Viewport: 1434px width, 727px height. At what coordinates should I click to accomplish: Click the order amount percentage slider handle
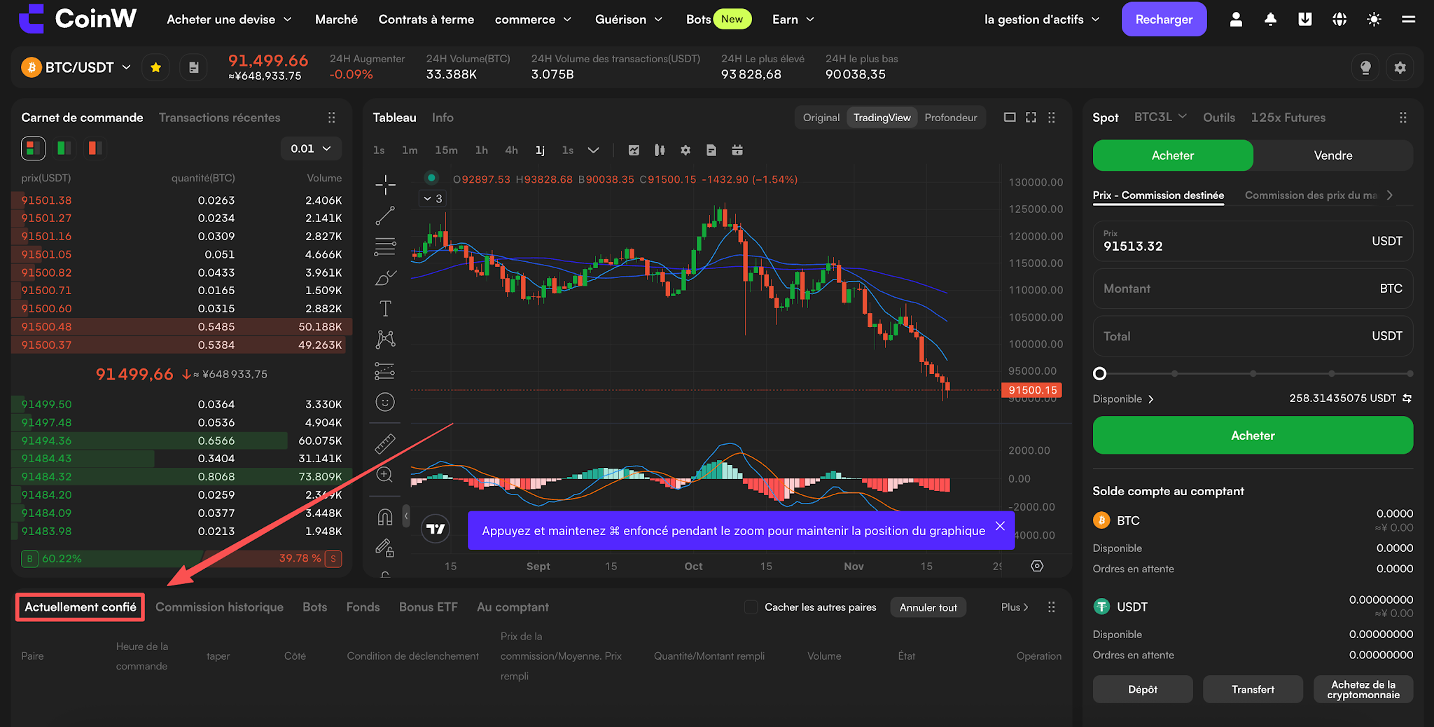[1100, 373]
